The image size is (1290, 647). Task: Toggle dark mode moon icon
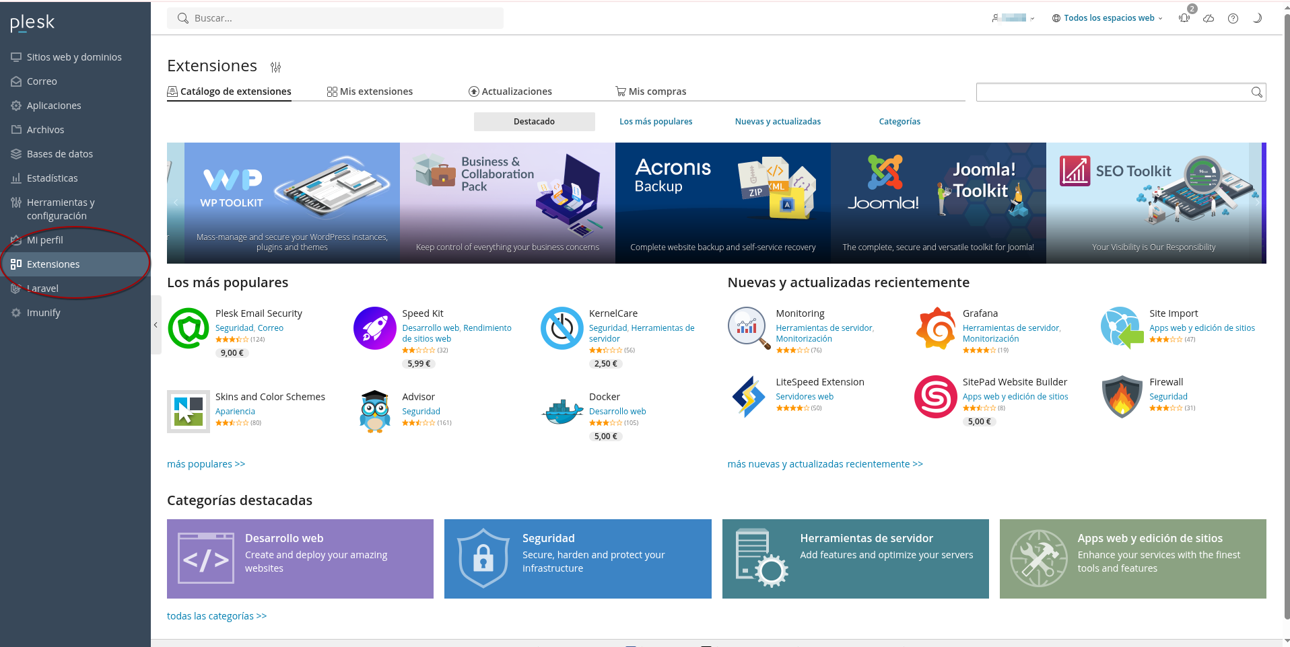[x=1257, y=18]
